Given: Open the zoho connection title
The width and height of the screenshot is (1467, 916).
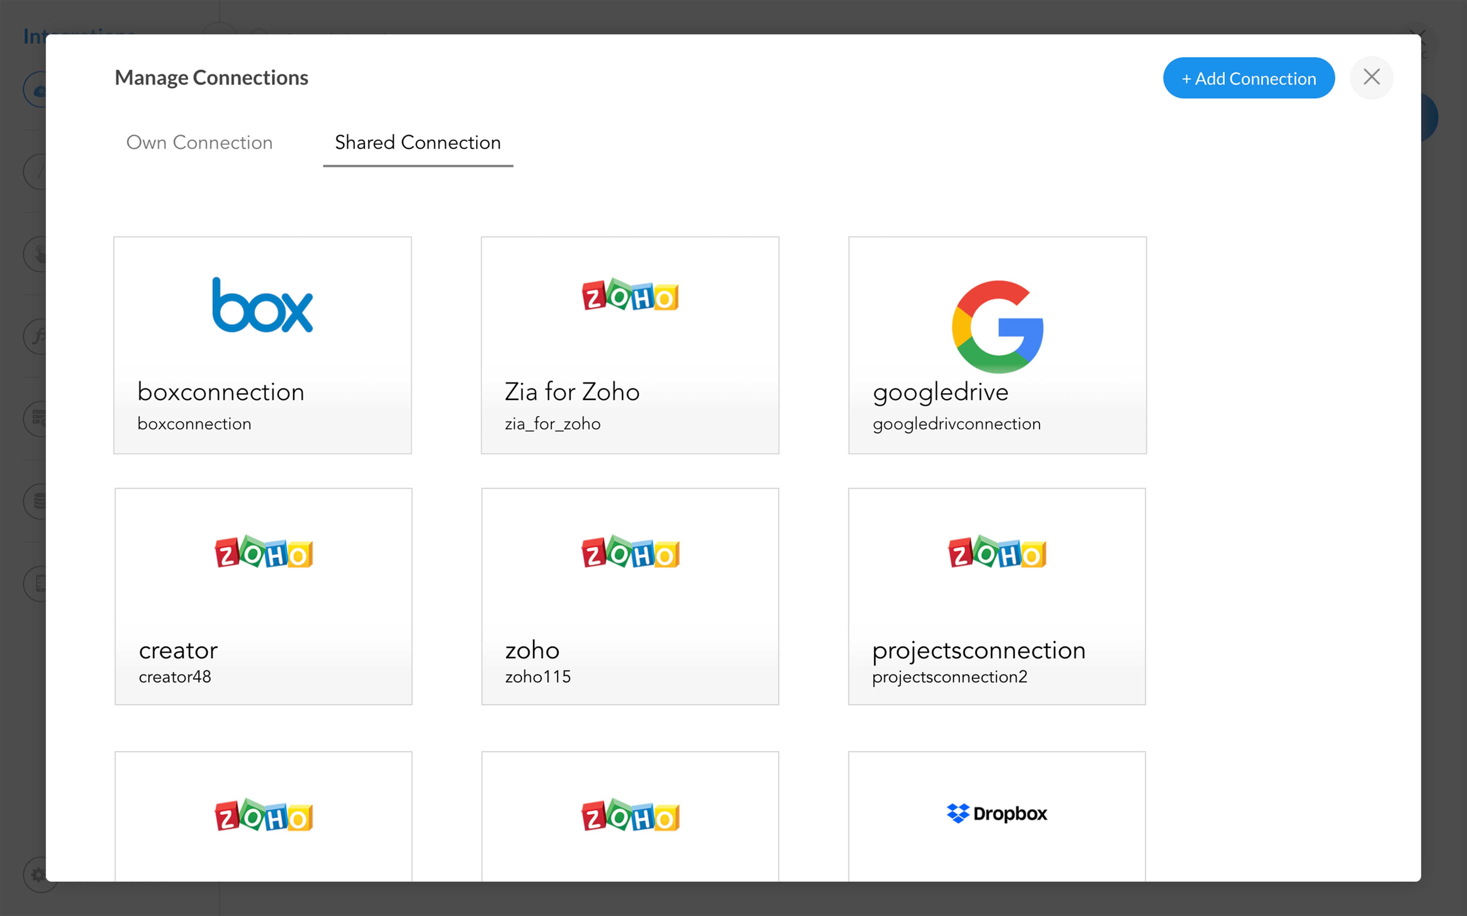Looking at the screenshot, I should click(532, 650).
